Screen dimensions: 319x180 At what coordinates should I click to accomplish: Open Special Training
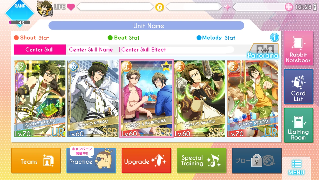[201, 161]
